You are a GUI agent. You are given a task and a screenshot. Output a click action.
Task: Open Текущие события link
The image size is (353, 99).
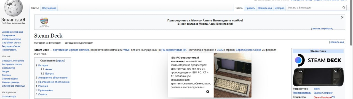coord(11,46)
